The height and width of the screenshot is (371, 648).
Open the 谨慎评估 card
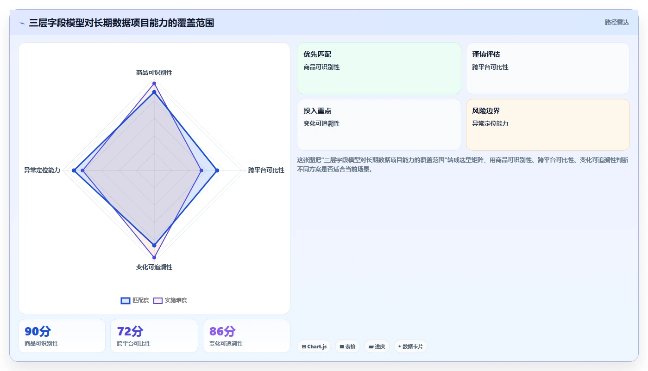(547, 68)
